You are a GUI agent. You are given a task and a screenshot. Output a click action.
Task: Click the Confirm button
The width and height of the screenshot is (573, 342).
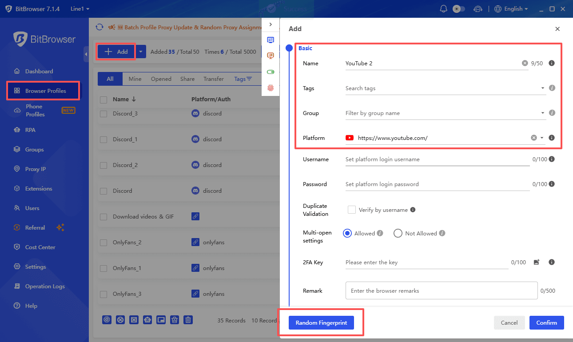pyautogui.click(x=547, y=323)
